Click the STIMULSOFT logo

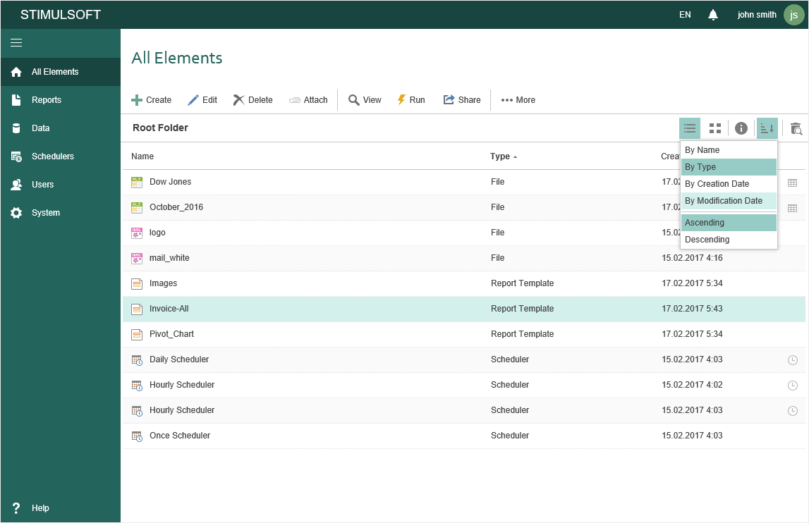[61, 15]
